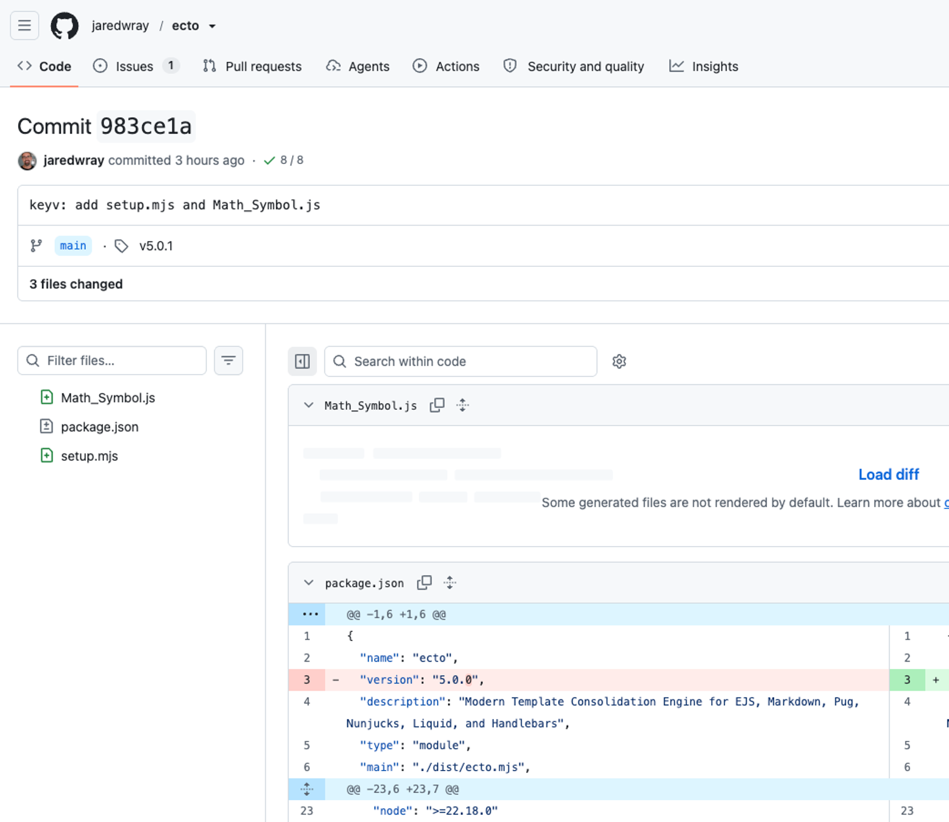Open the diff view settings gear
Viewport: 949px width, 822px height.
[619, 361]
